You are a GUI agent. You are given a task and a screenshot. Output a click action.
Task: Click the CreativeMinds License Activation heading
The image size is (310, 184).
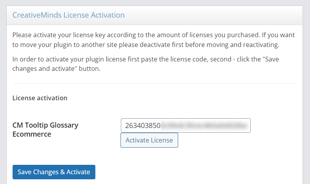(69, 15)
